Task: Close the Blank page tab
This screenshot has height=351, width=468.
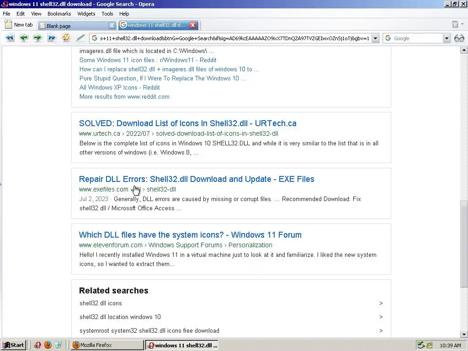Action: (x=112, y=26)
